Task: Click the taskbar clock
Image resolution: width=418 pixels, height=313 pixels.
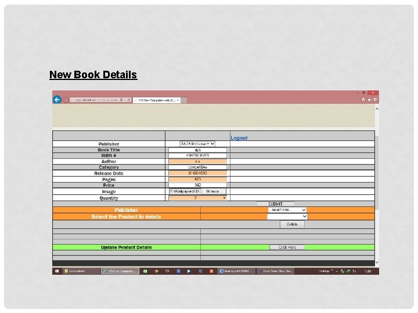Action: [367, 271]
